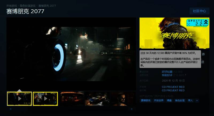Open the 特别好评 all reviews link
The height and width of the screenshot is (116, 214).
pos(167,76)
